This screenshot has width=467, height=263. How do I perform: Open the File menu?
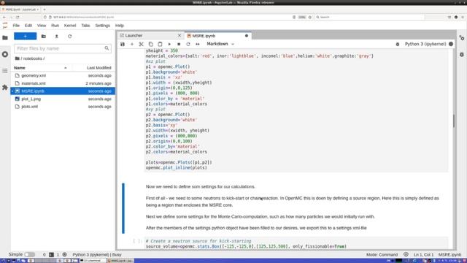16,26
